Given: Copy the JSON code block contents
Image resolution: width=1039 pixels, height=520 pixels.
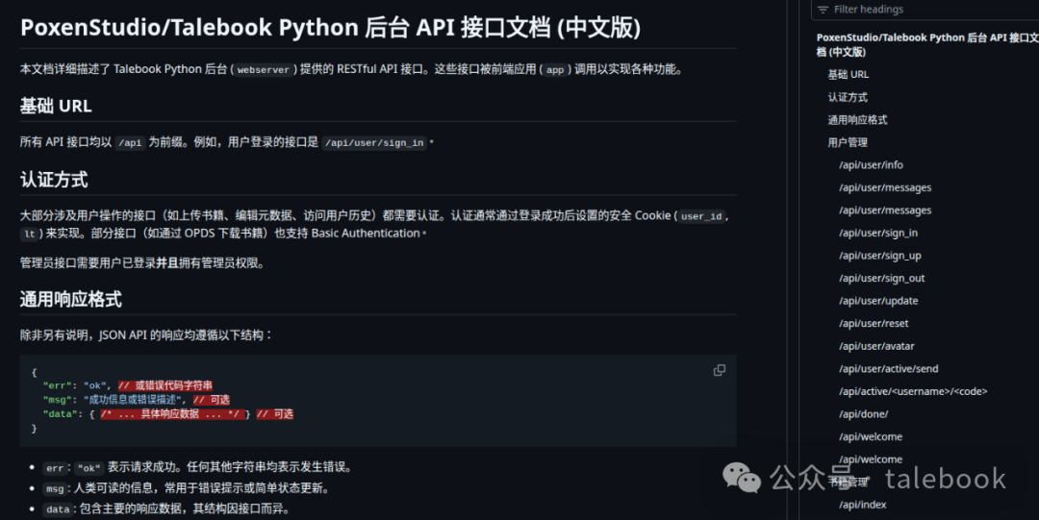Looking at the screenshot, I should pos(719,370).
